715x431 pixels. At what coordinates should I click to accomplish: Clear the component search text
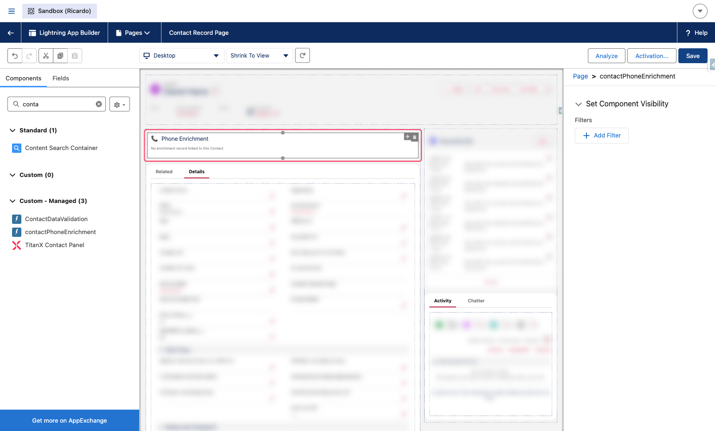pyautogui.click(x=99, y=104)
